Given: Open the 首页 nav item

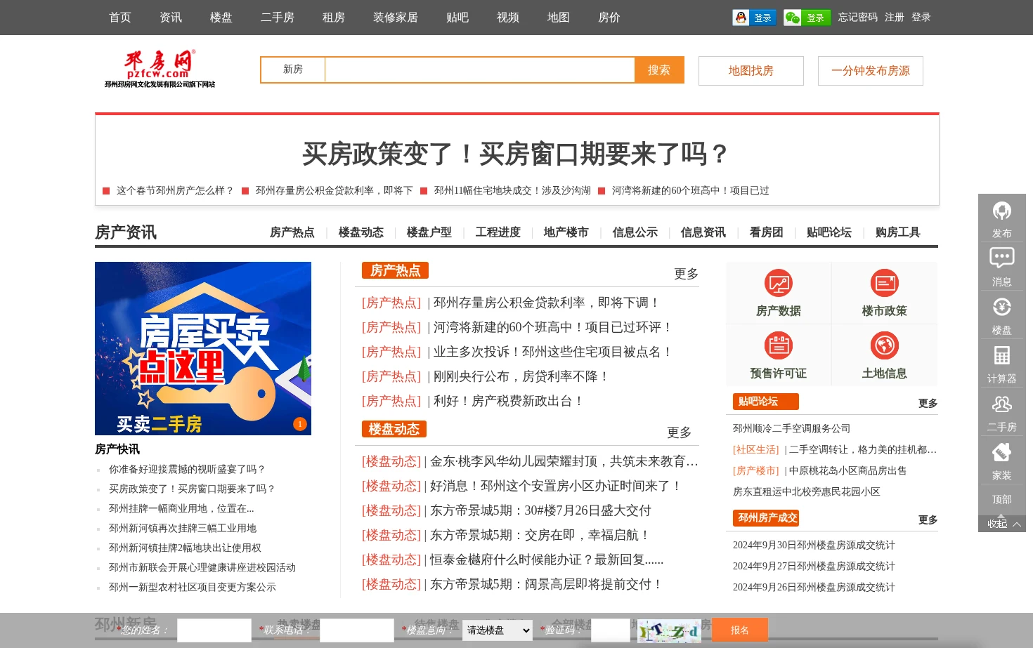Looking at the screenshot, I should tap(120, 18).
